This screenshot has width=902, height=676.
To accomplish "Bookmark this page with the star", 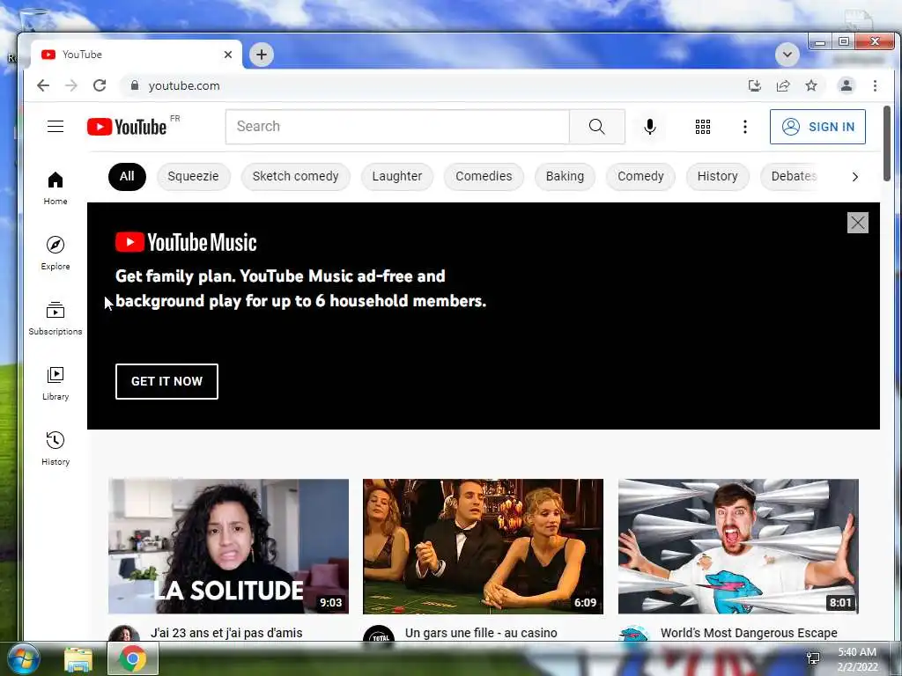I will click(x=811, y=85).
